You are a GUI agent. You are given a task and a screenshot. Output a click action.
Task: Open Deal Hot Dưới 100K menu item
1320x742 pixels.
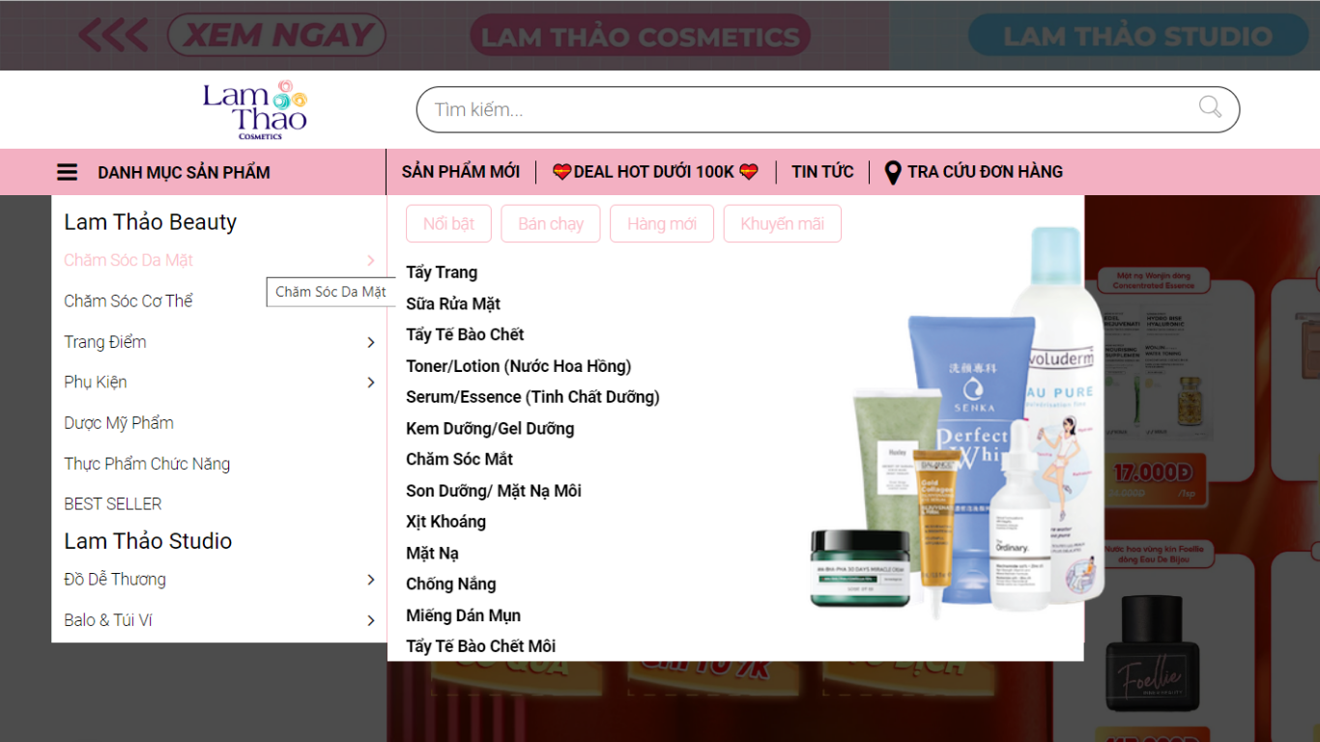(x=655, y=172)
